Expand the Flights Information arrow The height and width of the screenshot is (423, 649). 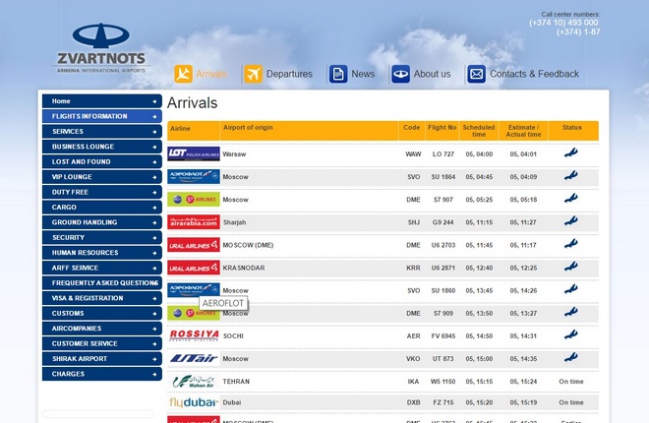[154, 117]
